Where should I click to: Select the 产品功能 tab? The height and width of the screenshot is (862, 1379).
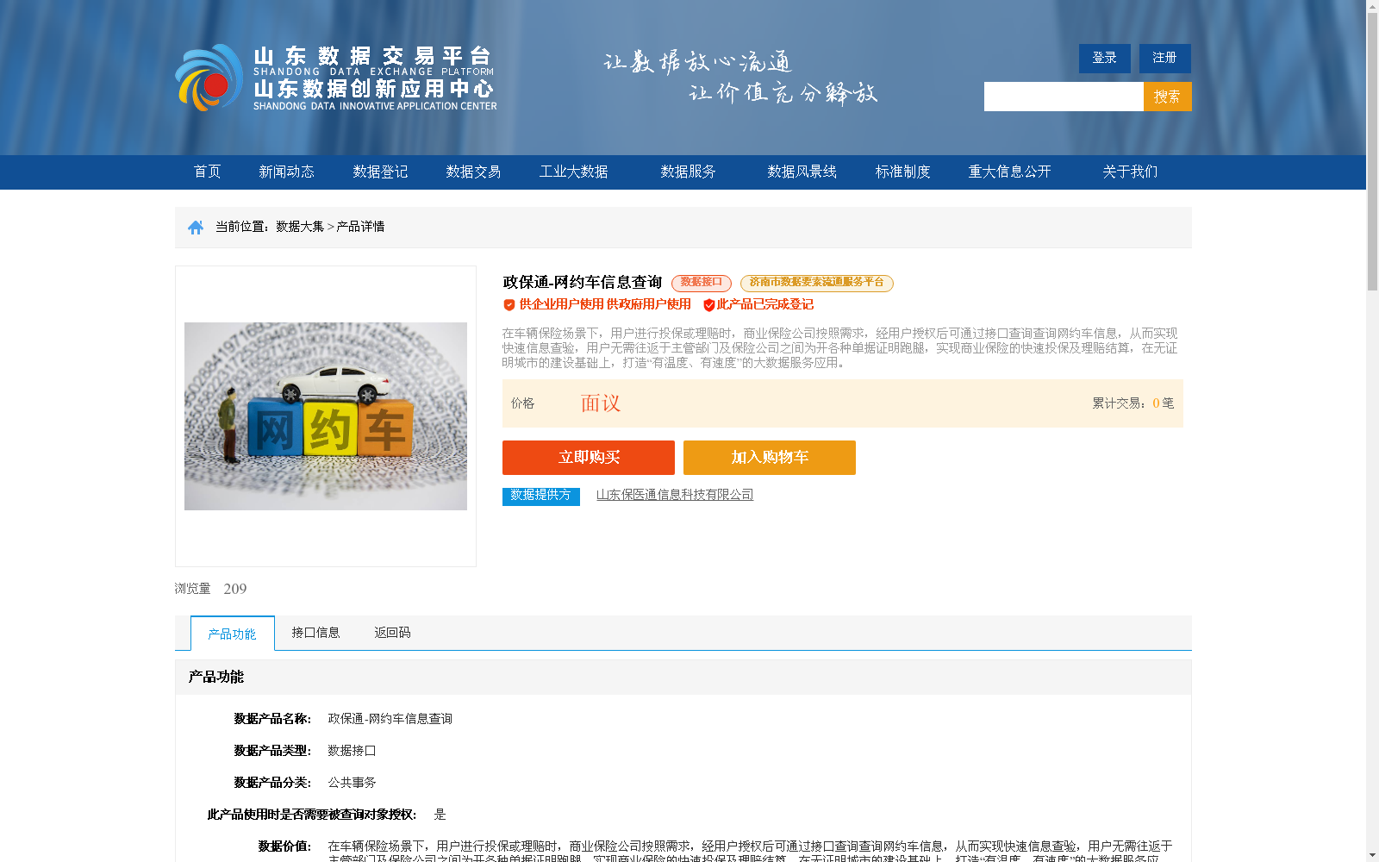click(x=233, y=634)
